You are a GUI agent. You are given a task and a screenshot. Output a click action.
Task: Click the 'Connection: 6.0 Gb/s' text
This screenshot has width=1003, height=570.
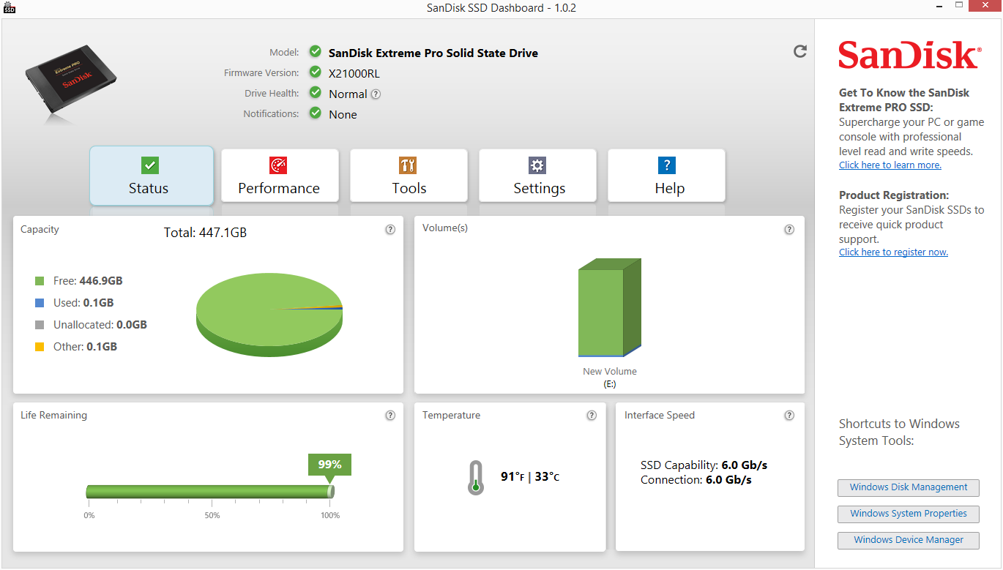click(x=696, y=480)
